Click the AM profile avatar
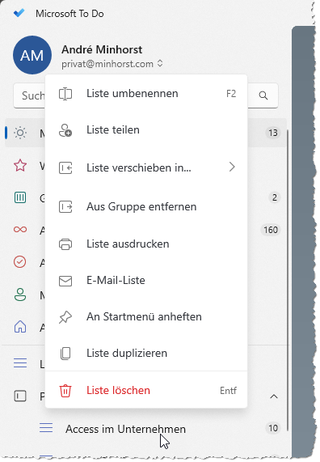Viewport: 320px width, 462px height. coord(32,55)
